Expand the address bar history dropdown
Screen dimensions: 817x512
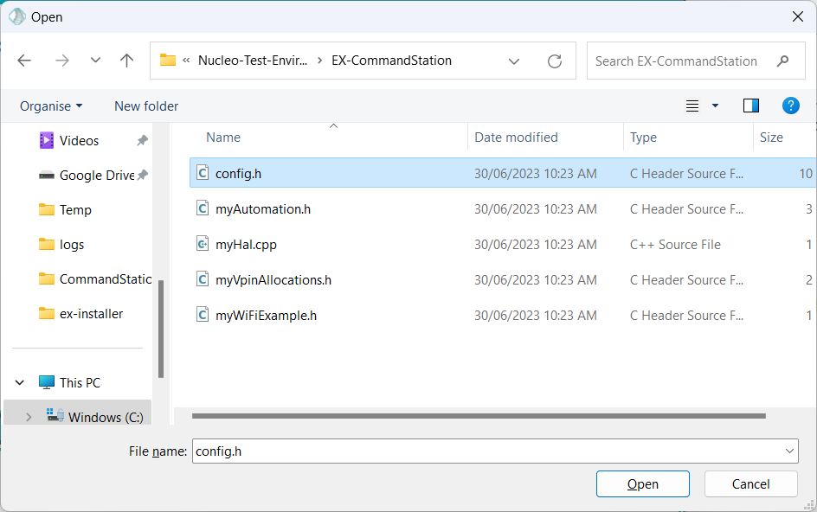point(514,61)
